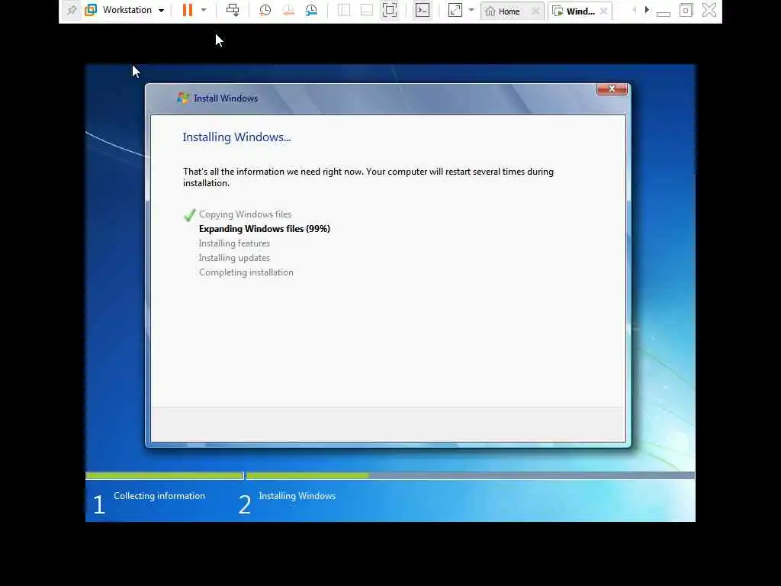Click 'Installing updates' step
Screen dimensions: 781x586
point(234,258)
